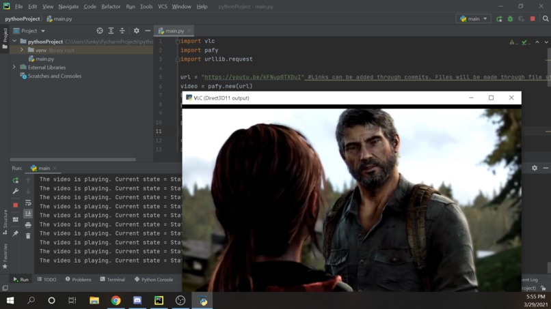Open the File menu
Image resolution: width=551 pixels, height=309 pixels.
click(18, 7)
